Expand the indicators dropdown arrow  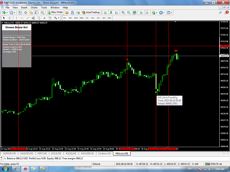[157, 13]
